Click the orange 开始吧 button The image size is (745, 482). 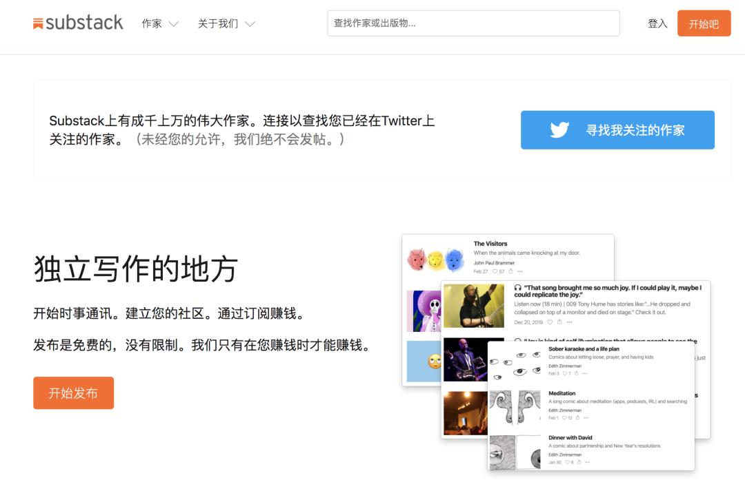704,23
